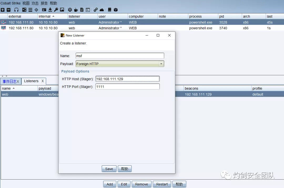
Task: Click the About cube icon in toolbar
Action: (116, 10)
